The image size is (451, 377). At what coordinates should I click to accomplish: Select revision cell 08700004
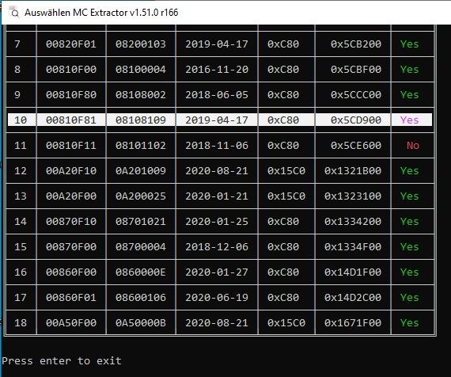click(x=141, y=247)
